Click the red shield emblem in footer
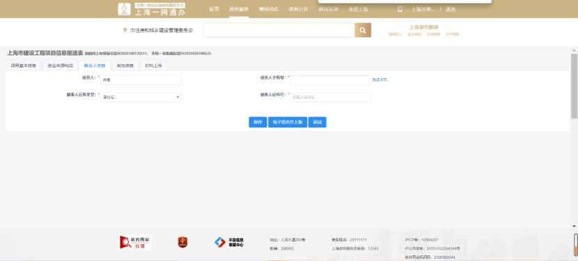The width and height of the screenshot is (578, 261). 182,242
